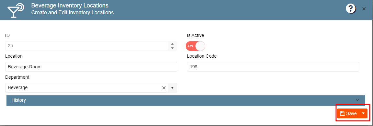
Task: Click the History section header
Action: click(186, 100)
